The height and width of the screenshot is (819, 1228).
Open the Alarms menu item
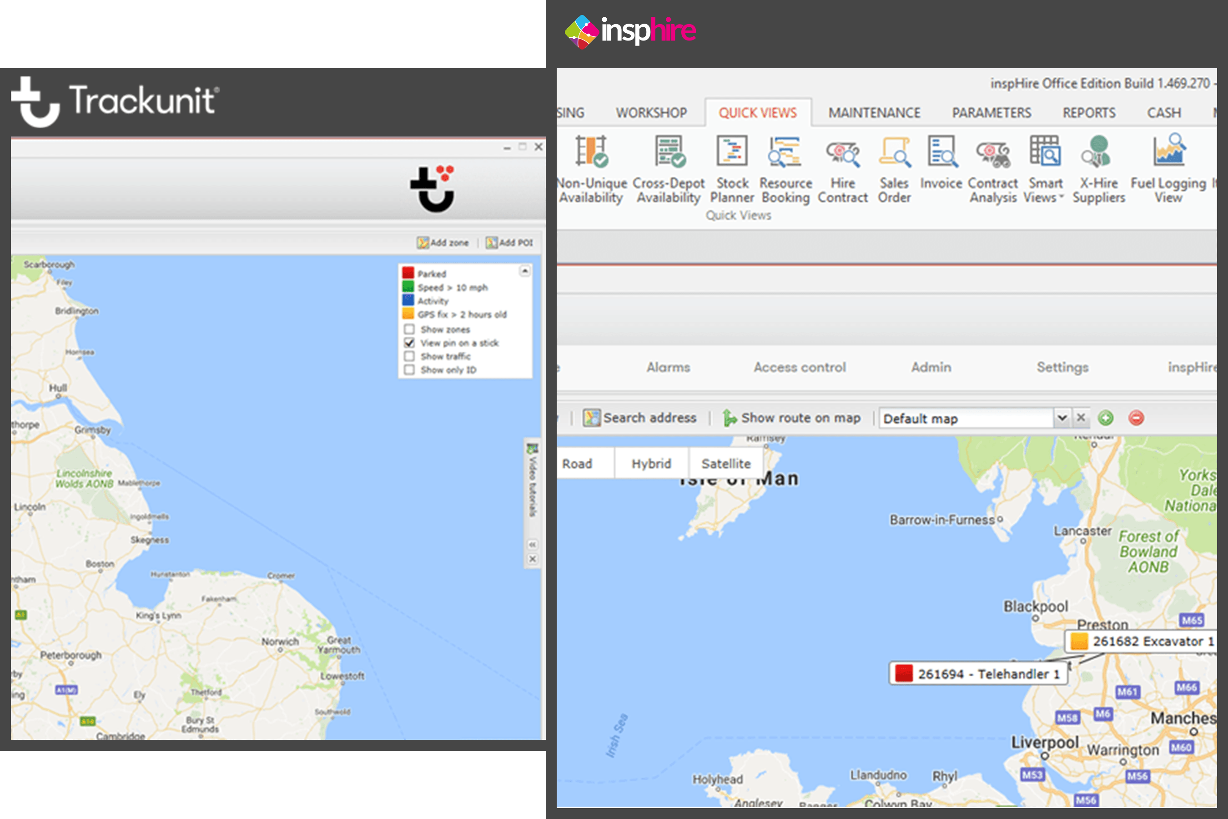point(668,367)
